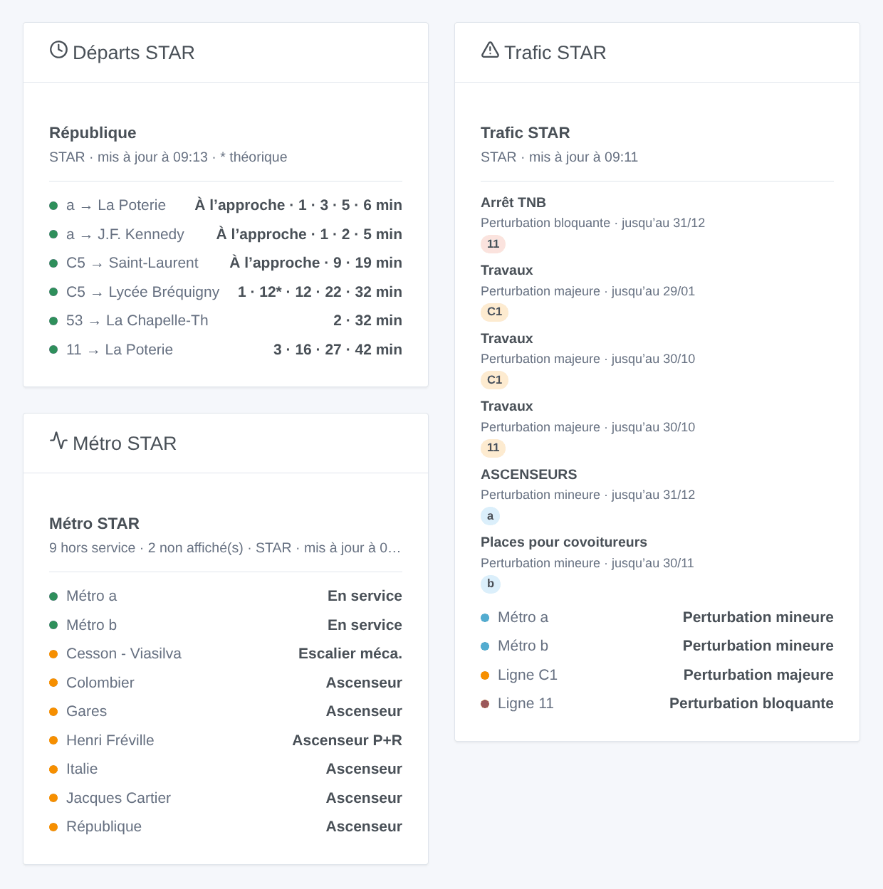Click the clock icon beside Départs STAR
883x889 pixels.
[58, 50]
